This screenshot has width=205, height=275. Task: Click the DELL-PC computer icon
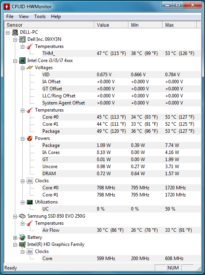point(15,32)
